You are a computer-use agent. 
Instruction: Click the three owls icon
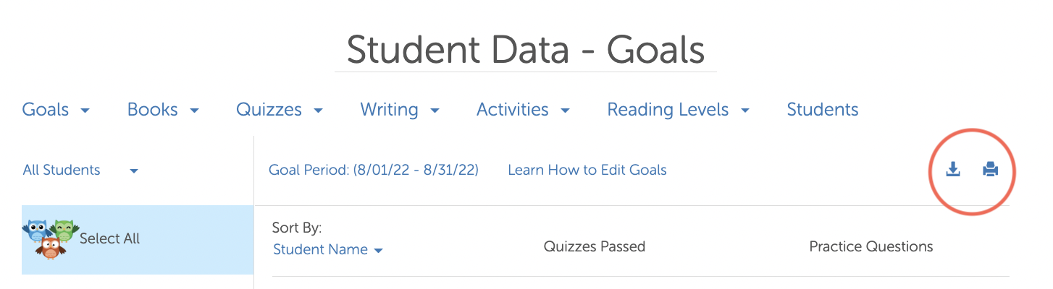click(x=51, y=238)
